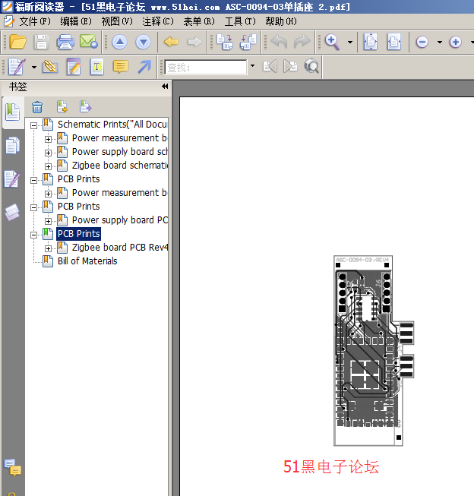
Task: Open the advanced search magnifier icon
Action: tap(311, 66)
